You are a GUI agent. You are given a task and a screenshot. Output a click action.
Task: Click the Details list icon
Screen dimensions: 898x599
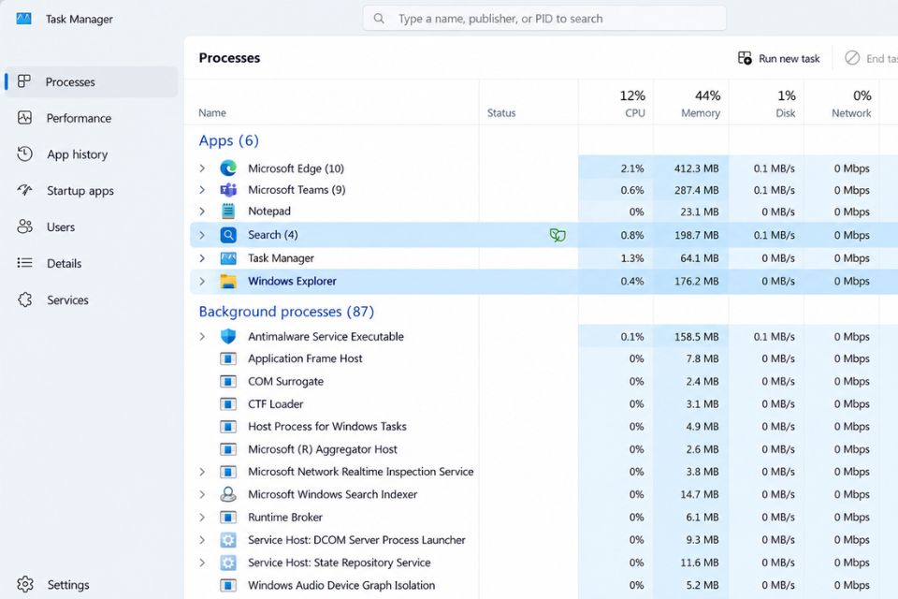pyautogui.click(x=24, y=262)
